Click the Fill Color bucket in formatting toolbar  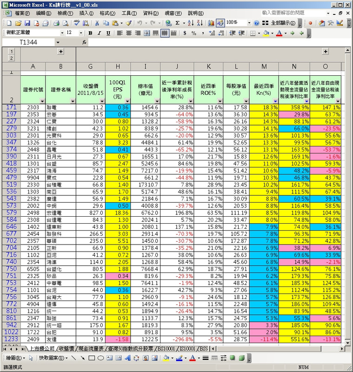(x=266, y=33)
